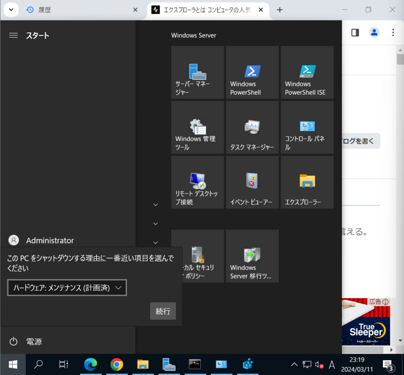
Task: Open Windows Server 移行ツール tile
Action: (x=252, y=256)
